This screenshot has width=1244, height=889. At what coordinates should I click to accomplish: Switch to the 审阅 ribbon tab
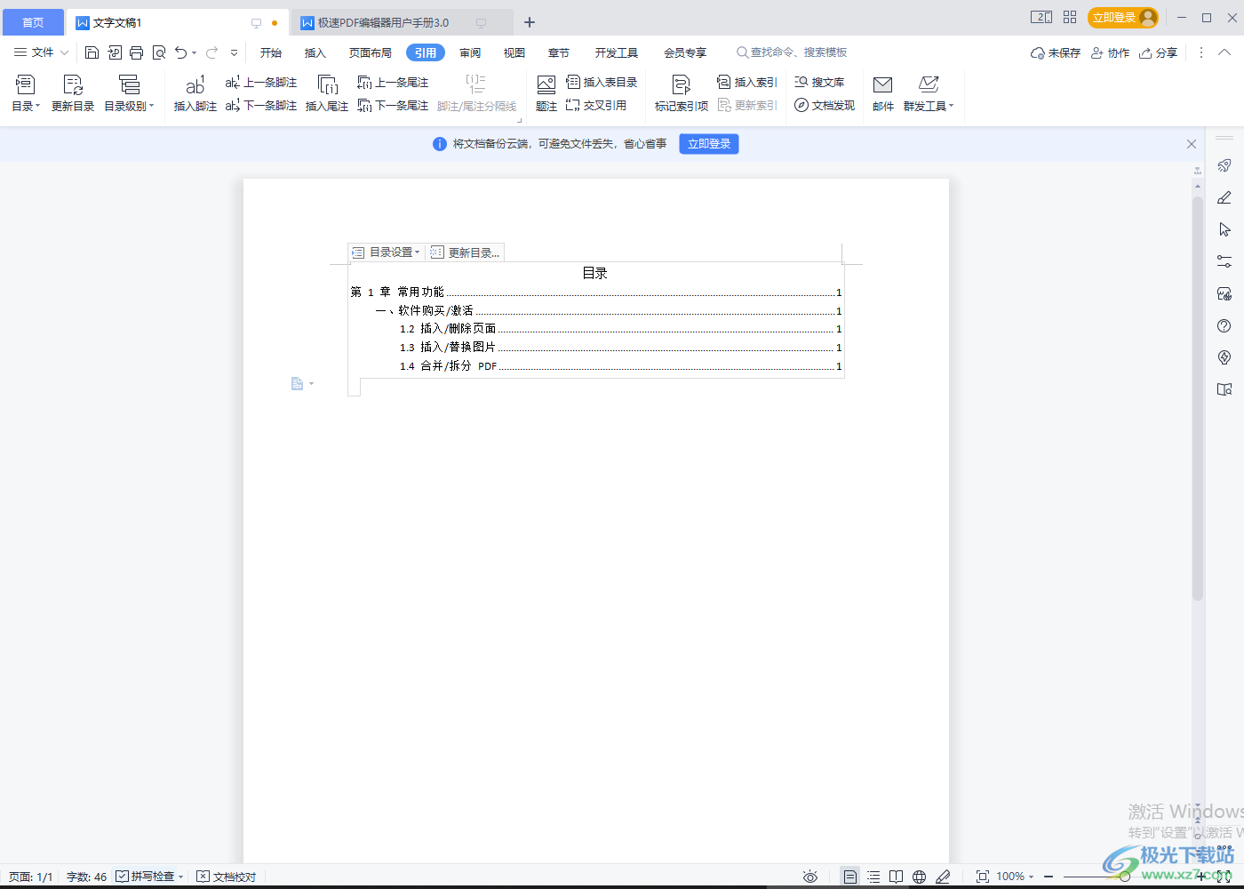[471, 52]
